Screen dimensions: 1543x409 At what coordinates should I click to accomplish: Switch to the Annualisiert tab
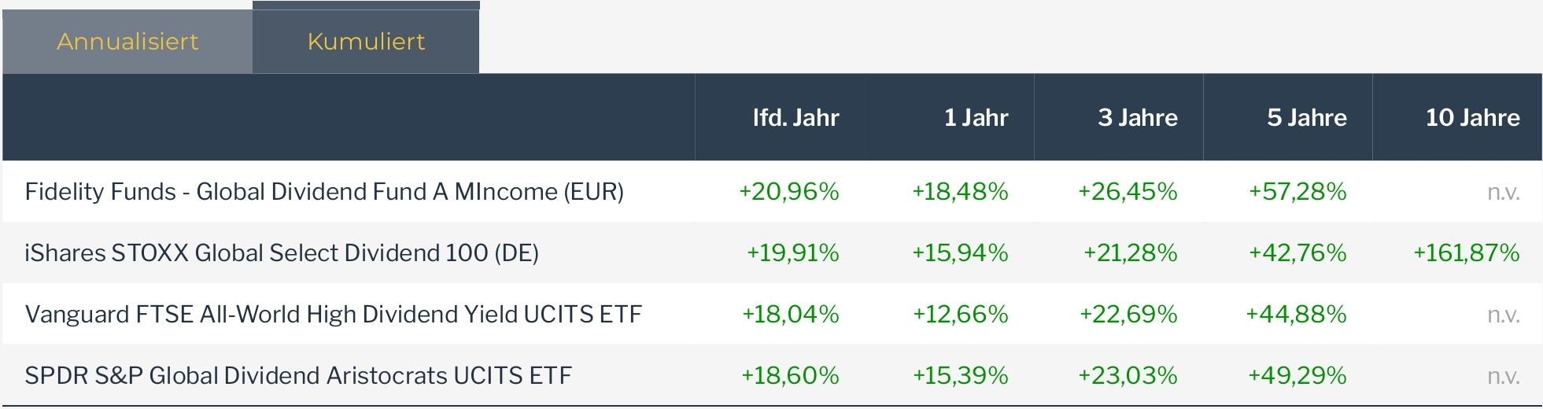point(127,42)
